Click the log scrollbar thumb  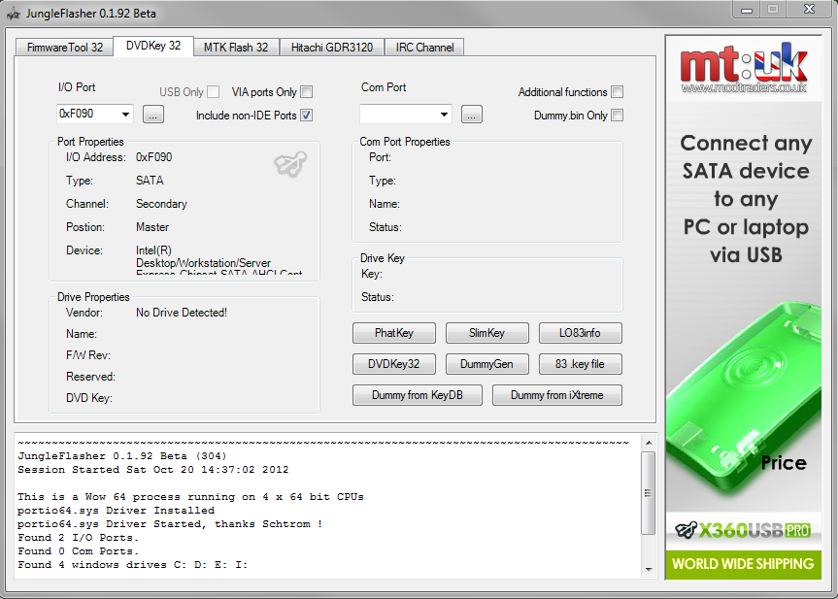click(649, 492)
